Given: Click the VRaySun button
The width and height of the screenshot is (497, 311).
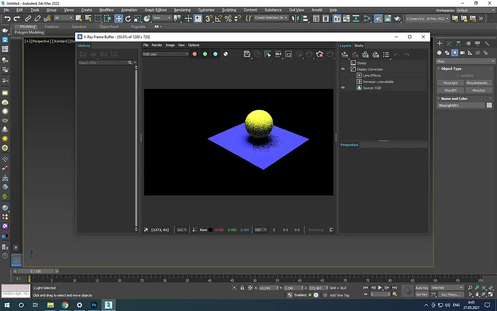Looking at the screenshot, I should (478, 90).
